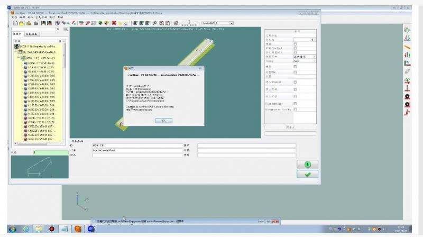Click the calculator-like icon left of toolbar slider
This screenshot has height=237, width=423.
(x=176, y=23)
